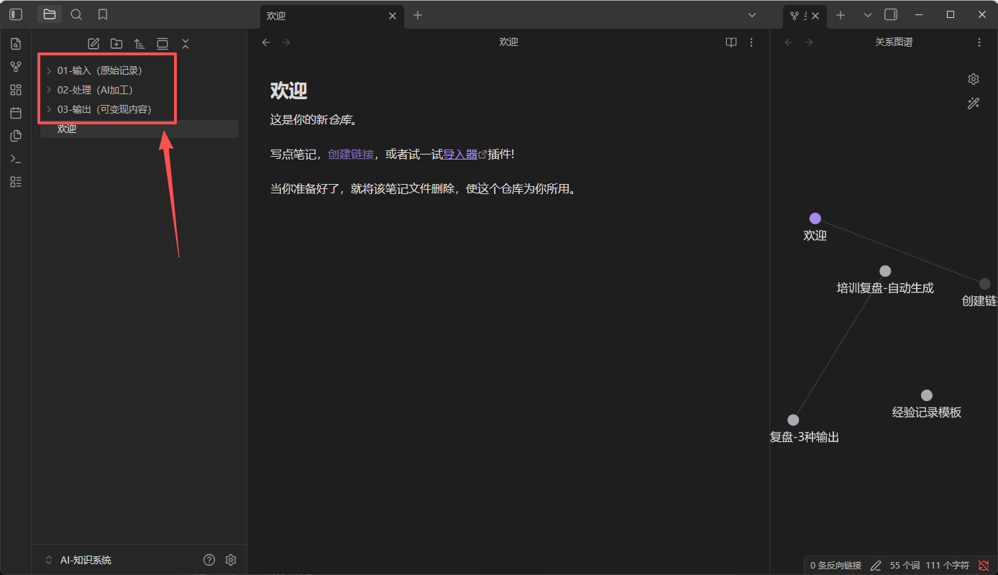Select folder 03-输出（可变现内容）
The height and width of the screenshot is (575, 998).
click(139, 109)
